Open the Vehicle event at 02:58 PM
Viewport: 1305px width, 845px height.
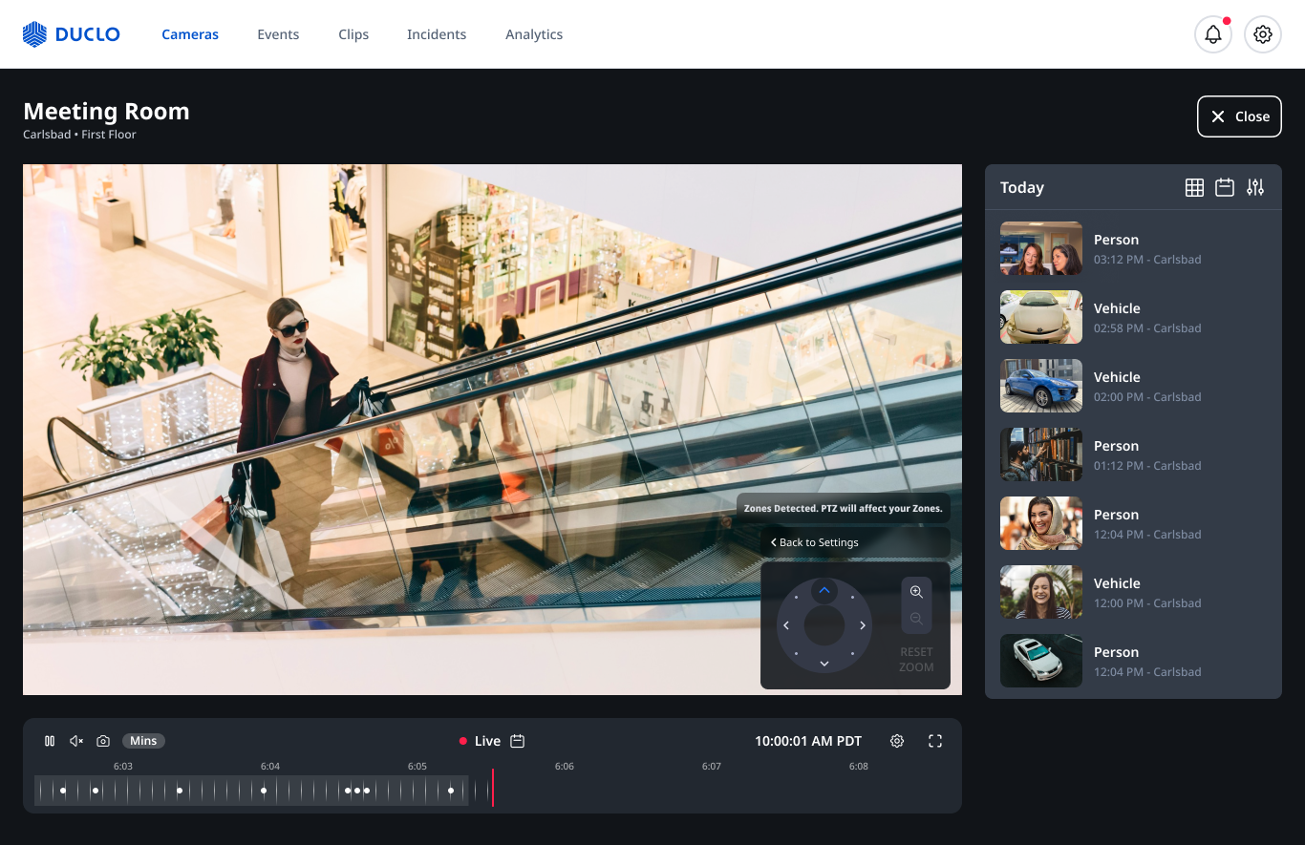click(x=1133, y=317)
